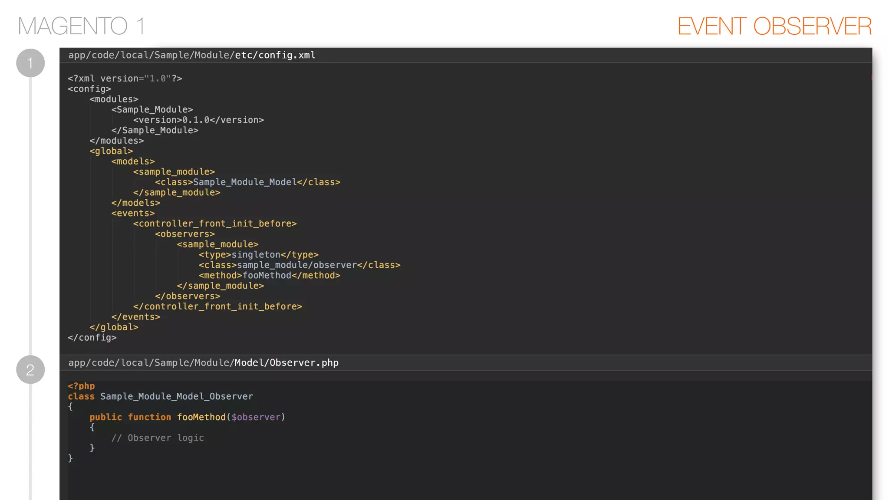Click the closing </config> tag
The height and width of the screenshot is (500, 889).
tap(92, 338)
